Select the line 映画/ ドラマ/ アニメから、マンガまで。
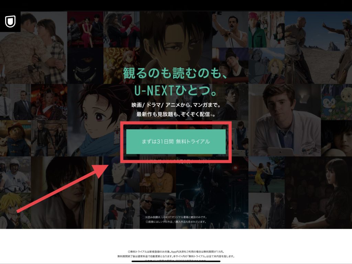 [x=176, y=105]
